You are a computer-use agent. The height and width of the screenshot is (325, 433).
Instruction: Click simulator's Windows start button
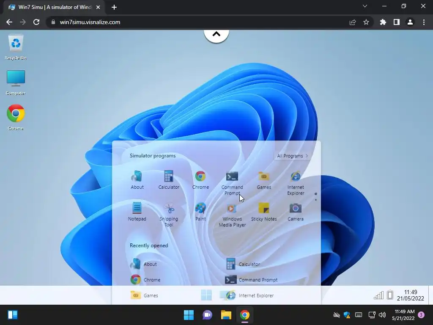(x=206, y=295)
